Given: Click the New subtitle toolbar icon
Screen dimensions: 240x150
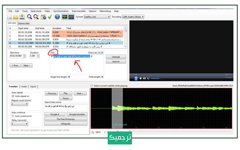Looking at the screenshot, I should (x=10, y=17).
